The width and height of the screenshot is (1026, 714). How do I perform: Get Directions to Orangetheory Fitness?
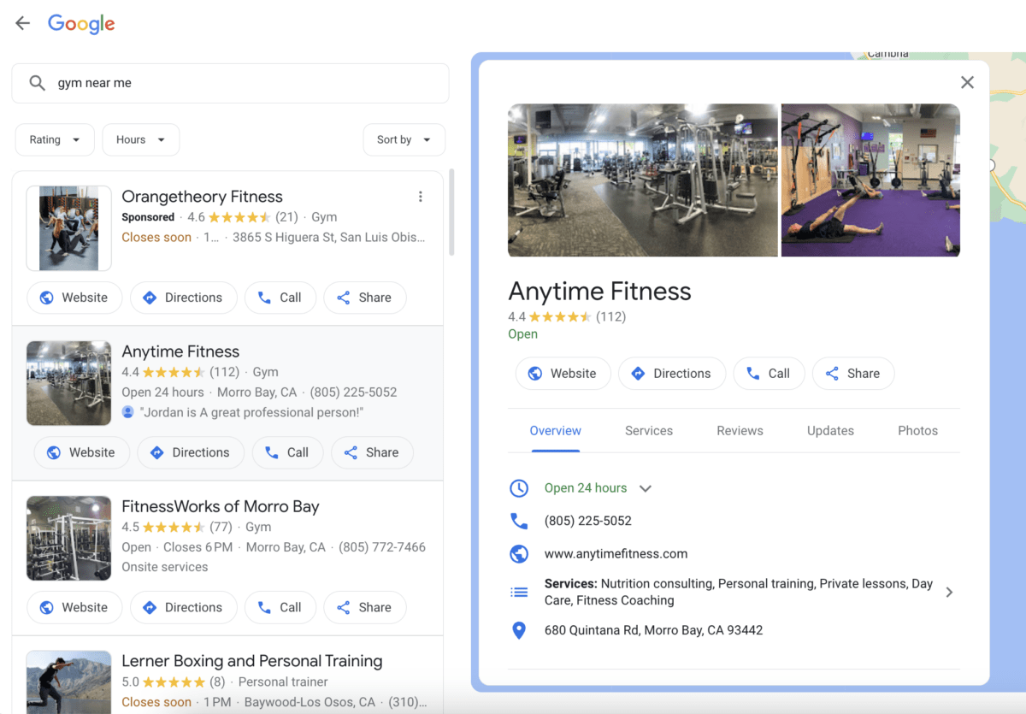[183, 298]
